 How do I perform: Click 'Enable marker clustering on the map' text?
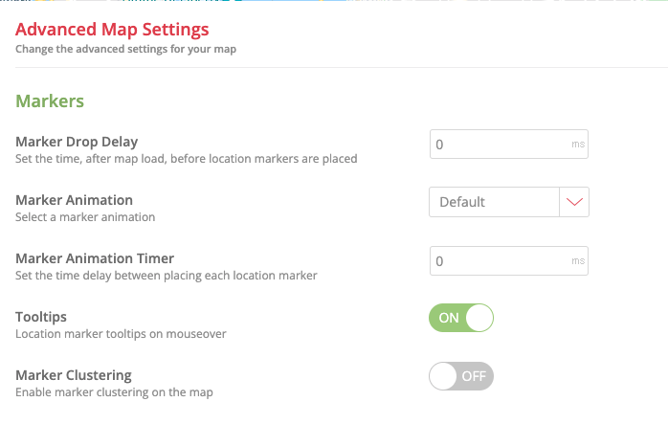(114, 392)
